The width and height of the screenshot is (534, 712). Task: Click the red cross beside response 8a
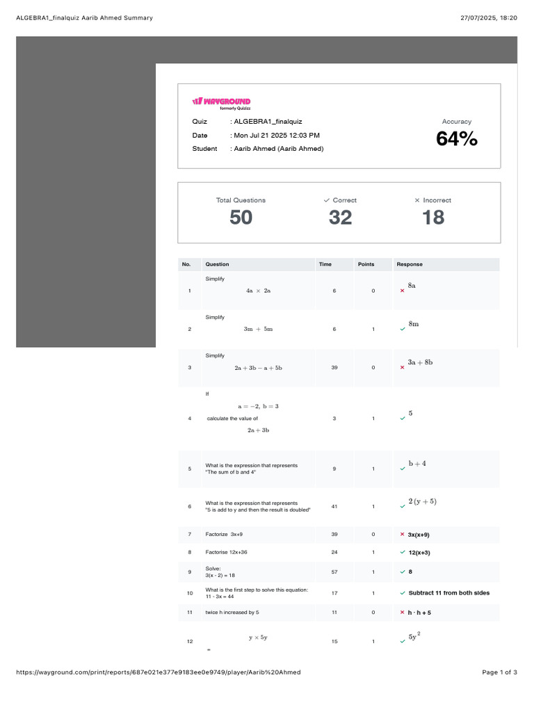402,291
